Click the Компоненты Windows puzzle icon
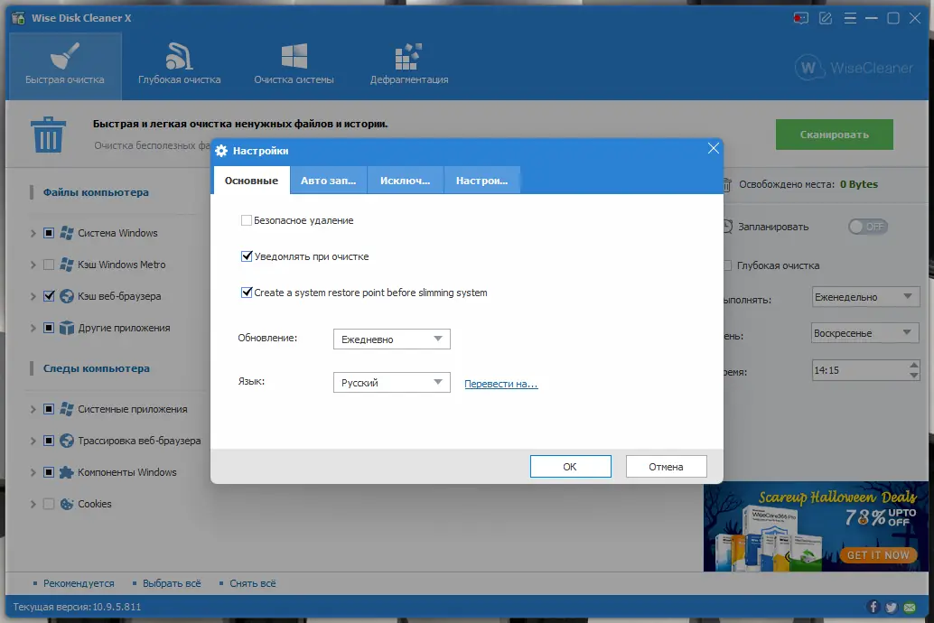Viewport: 934px width, 623px height. 67,472
